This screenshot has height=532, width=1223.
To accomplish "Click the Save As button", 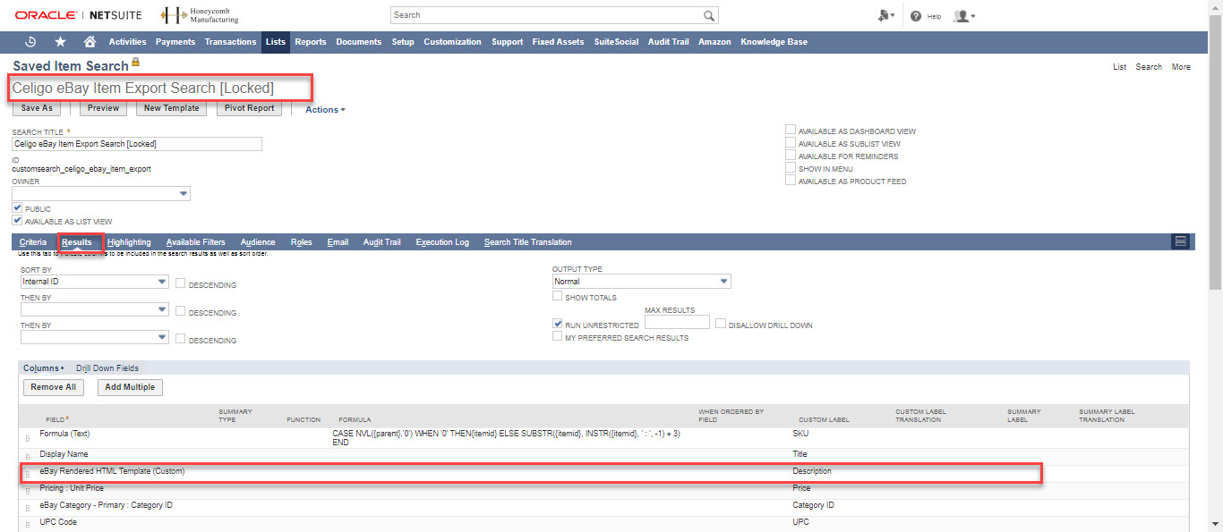I will click(37, 108).
